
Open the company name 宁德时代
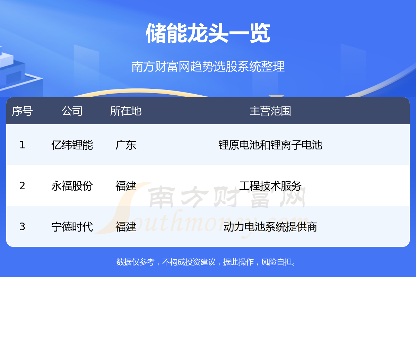(x=72, y=227)
